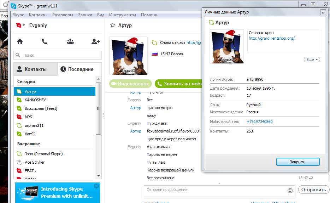This screenshot has height=203, width=330.
Task: Close the Личные данные Артур dialog via X
Action: [x=323, y=12]
